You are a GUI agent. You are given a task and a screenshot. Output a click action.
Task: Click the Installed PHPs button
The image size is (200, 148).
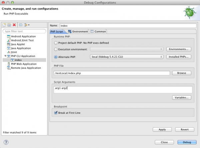(179, 57)
